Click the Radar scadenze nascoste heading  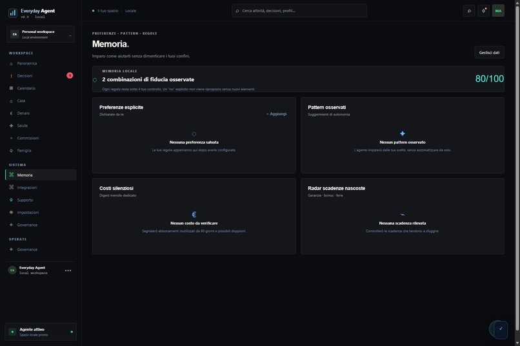[336, 188]
